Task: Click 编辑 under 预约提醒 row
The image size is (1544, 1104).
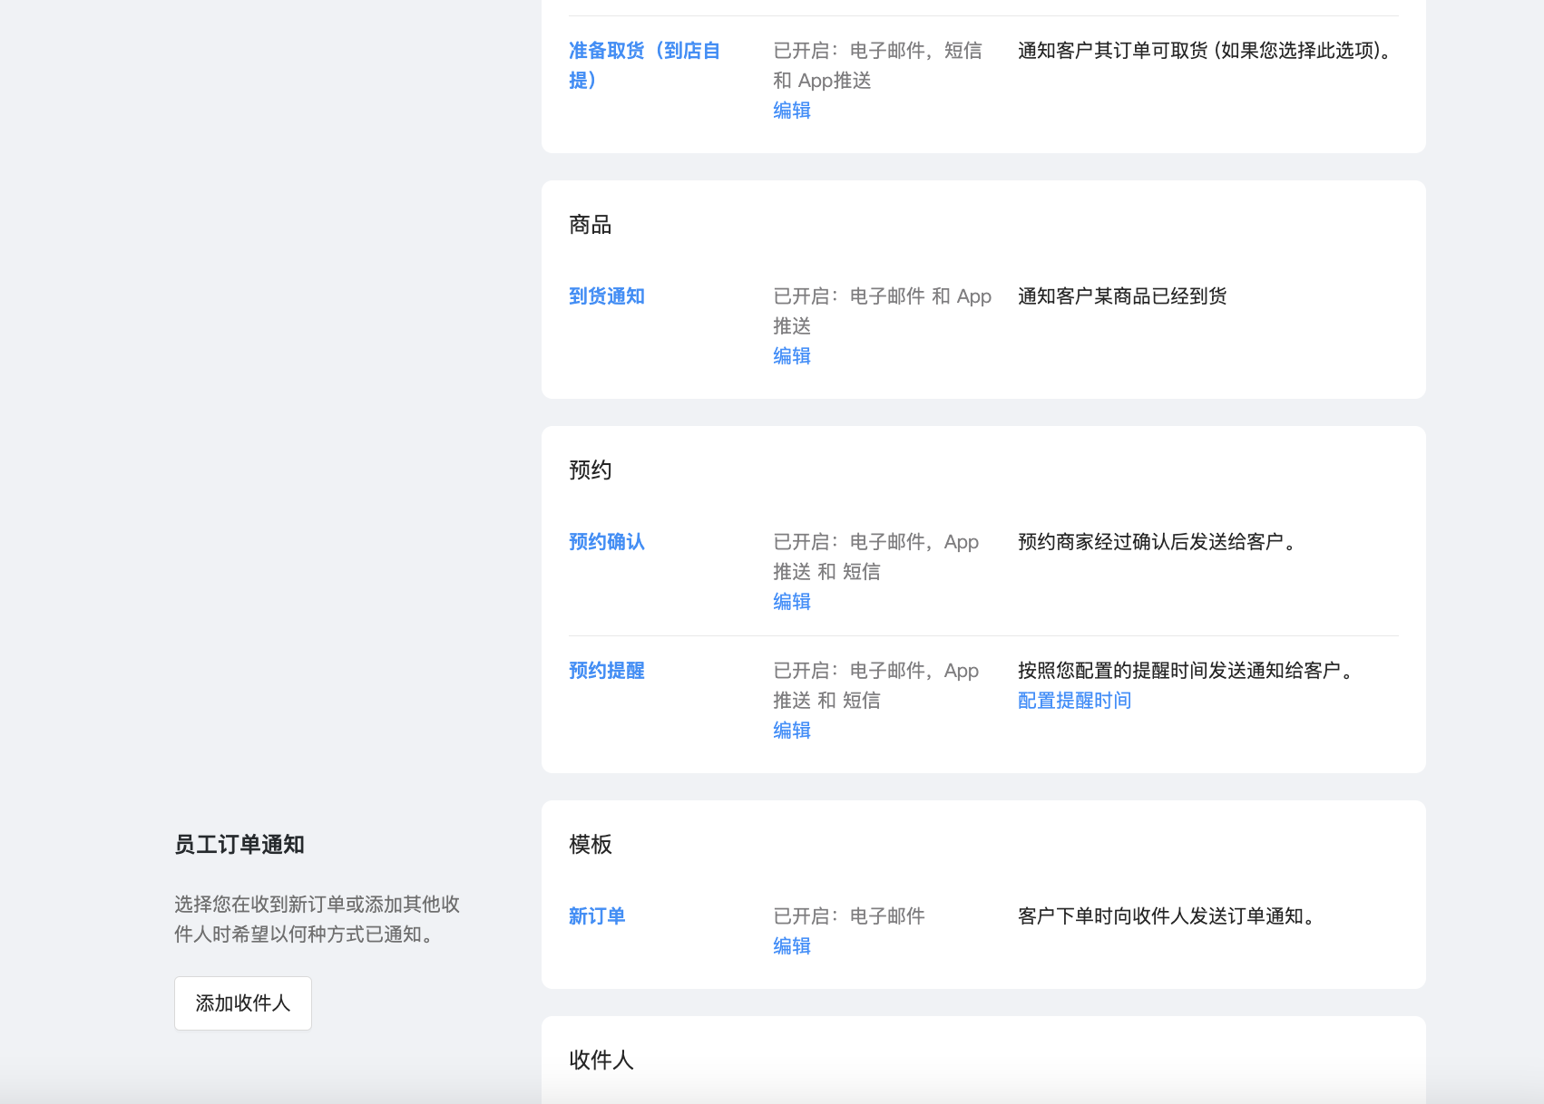Action: coord(791,731)
